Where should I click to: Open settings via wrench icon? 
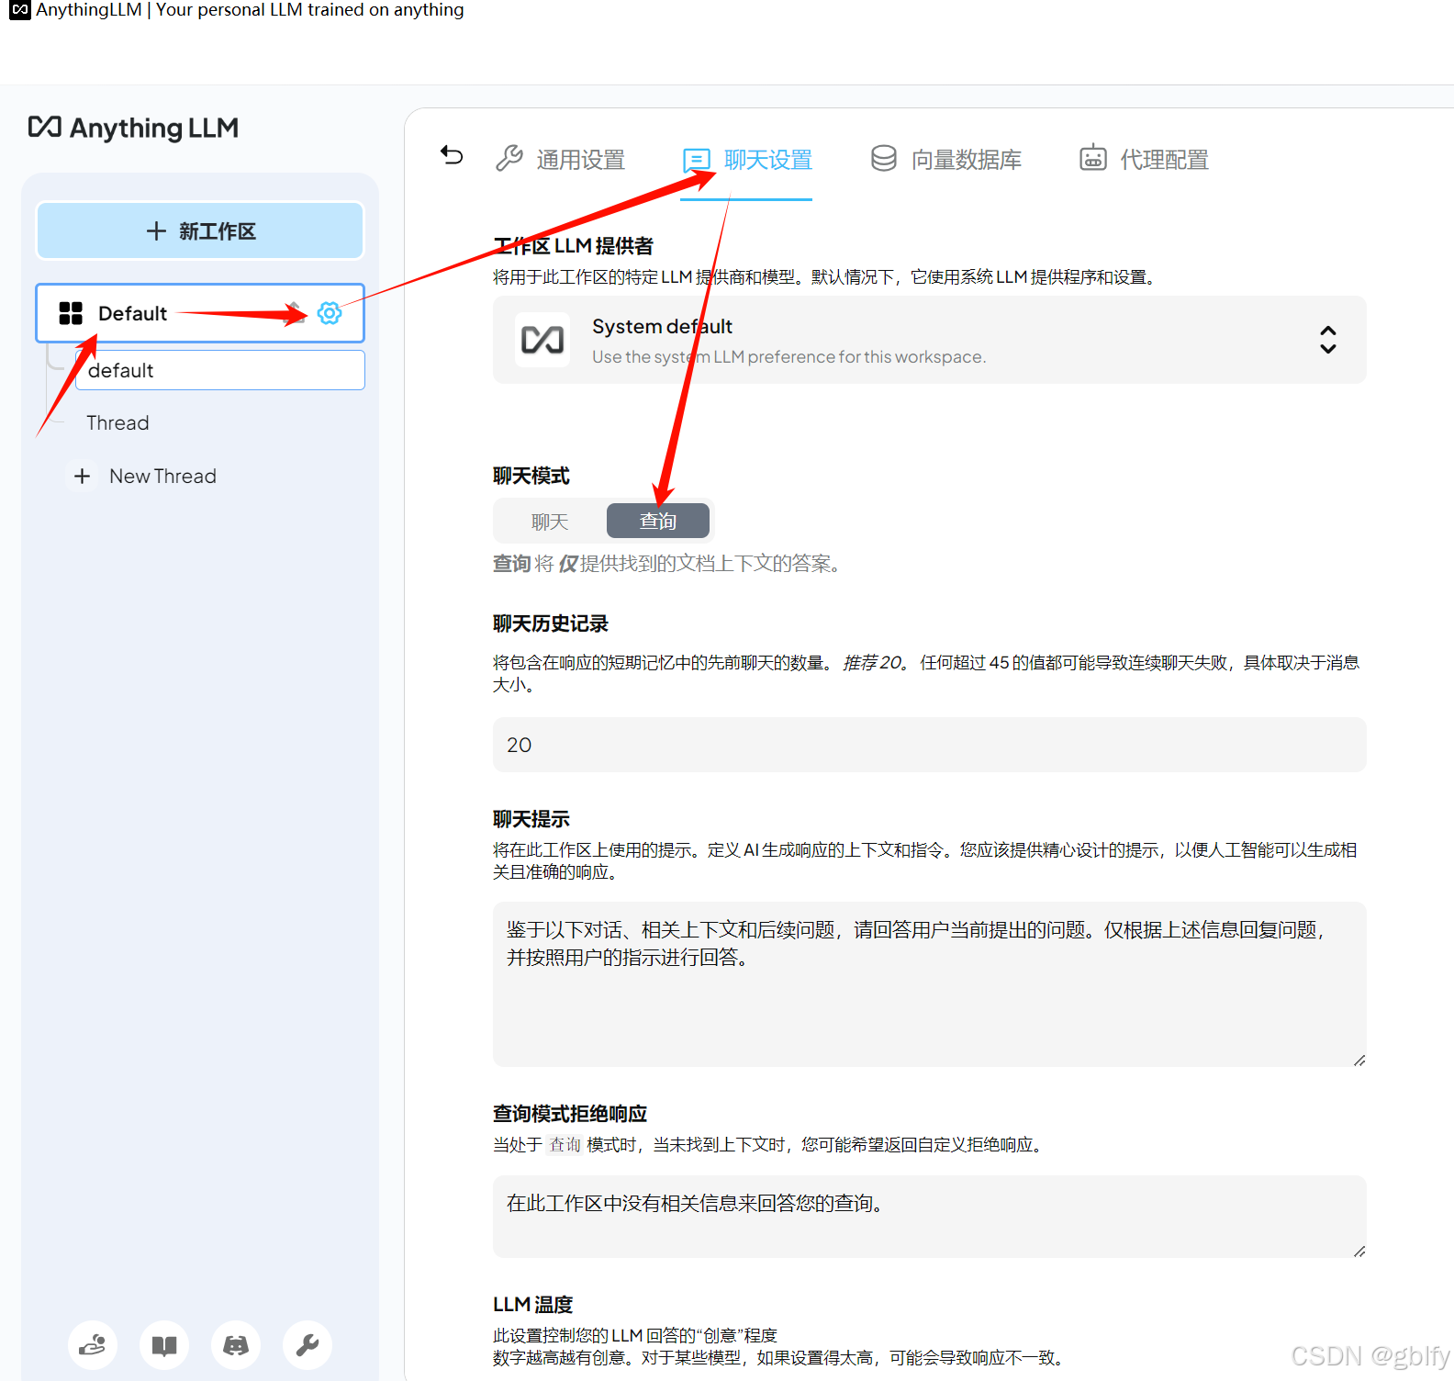[308, 1345]
